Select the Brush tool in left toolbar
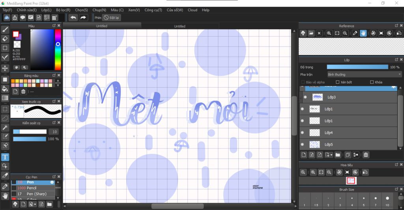The height and width of the screenshot is (210, 404). (x=5, y=30)
